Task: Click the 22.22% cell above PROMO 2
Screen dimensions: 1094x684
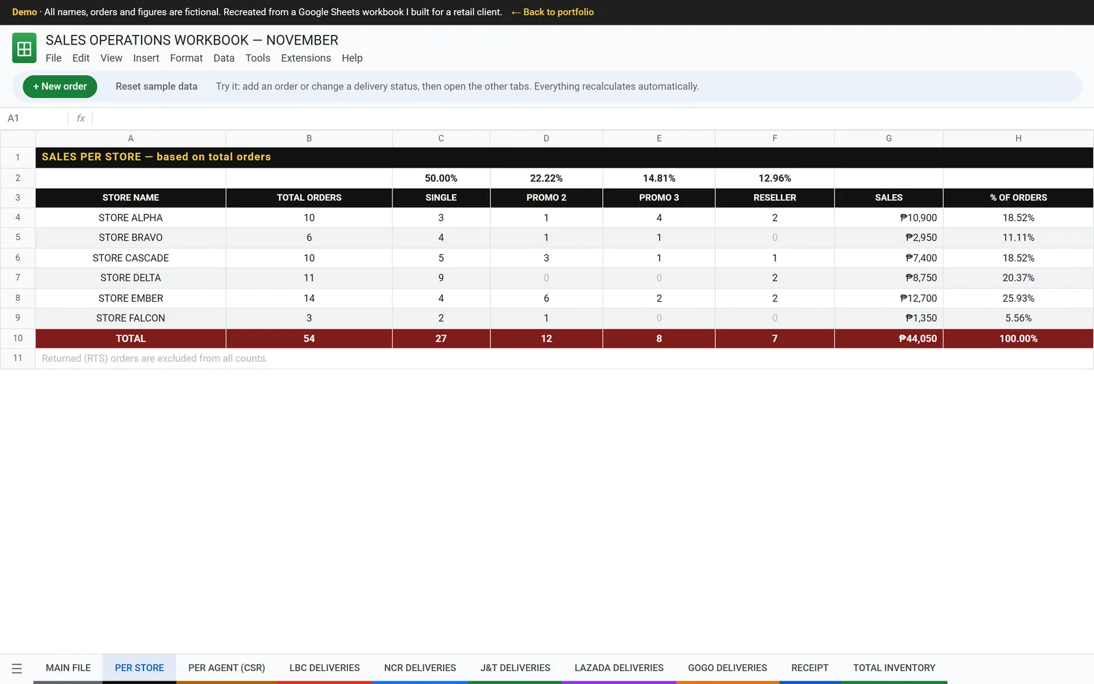Action: click(546, 178)
